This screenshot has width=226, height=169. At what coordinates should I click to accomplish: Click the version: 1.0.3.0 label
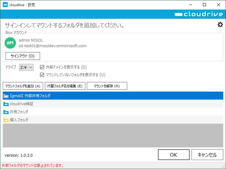pos(19,155)
